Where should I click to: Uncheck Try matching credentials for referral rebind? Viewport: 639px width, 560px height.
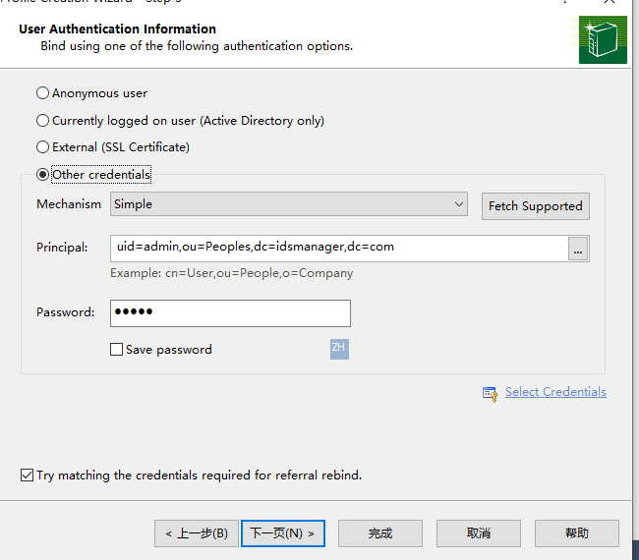tap(27, 476)
